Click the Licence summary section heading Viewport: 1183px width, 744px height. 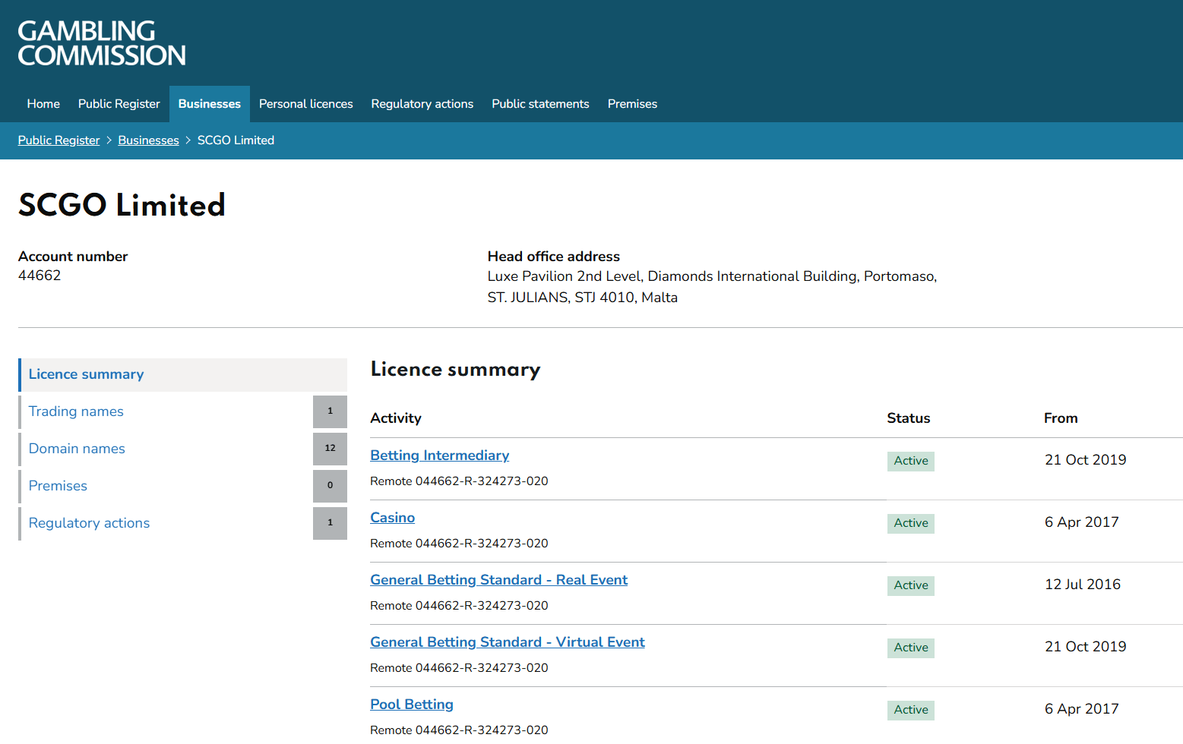[x=455, y=370]
